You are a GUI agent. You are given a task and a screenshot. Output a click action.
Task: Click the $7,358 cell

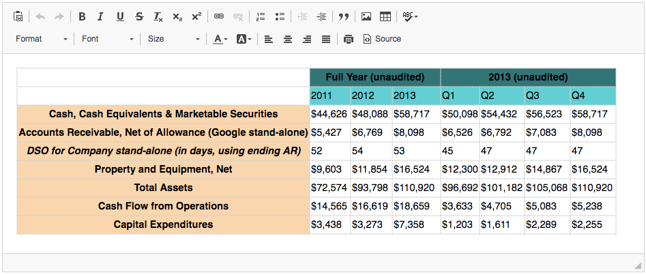click(x=416, y=225)
